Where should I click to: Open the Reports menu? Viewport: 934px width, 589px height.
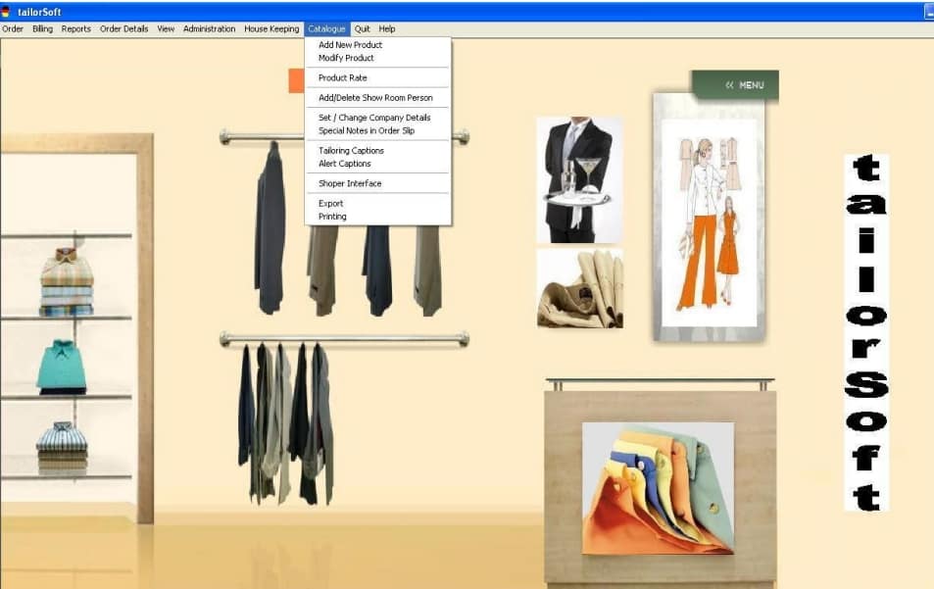(75, 29)
